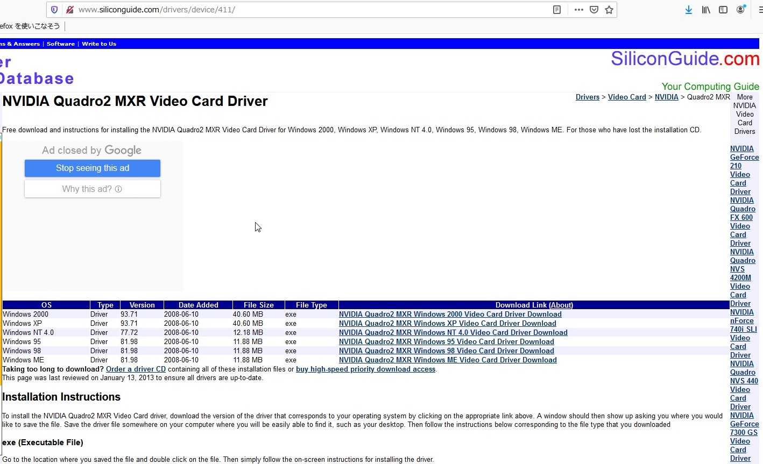This screenshot has width=763, height=464.
Task: Download the Windows 95 Video Card Driver
Action: pyautogui.click(x=446, y=342)
